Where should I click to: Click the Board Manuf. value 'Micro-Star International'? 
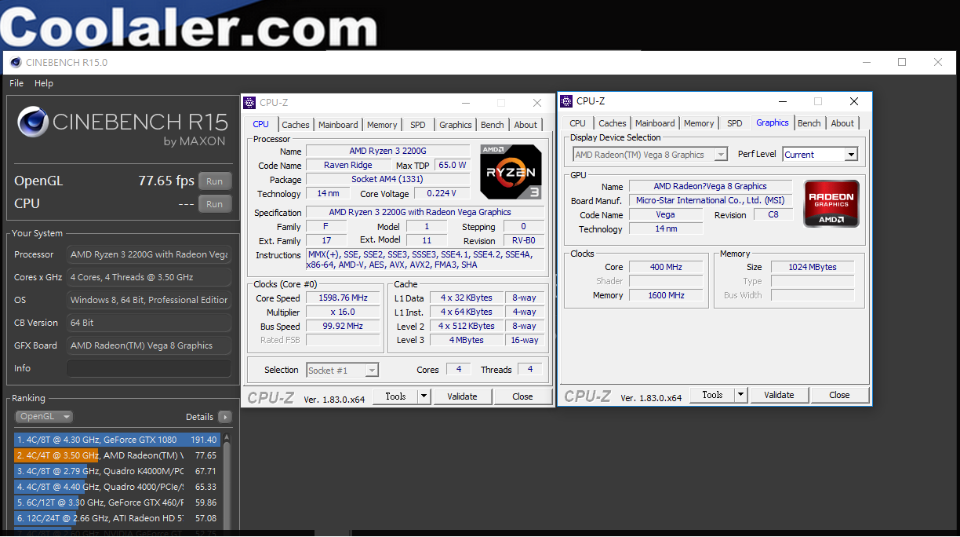pyautogui.click(x=711, y=201)
